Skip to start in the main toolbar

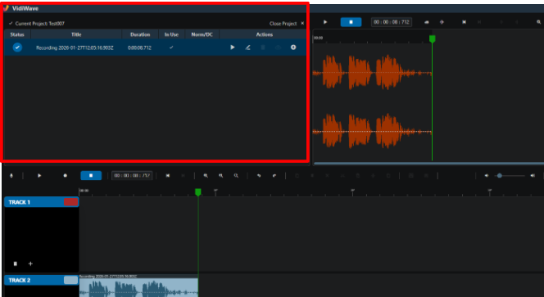pos(168,176)
